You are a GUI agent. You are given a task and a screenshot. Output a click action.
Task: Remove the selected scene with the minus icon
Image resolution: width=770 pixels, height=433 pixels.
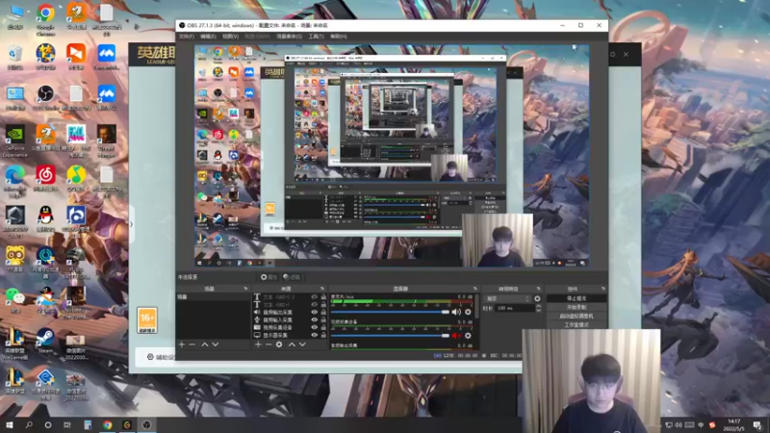click(x=192, y=344)
